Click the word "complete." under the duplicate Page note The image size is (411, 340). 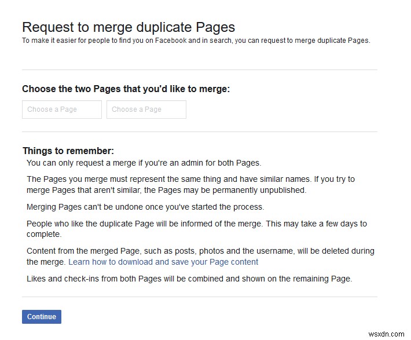click(44, 235)
